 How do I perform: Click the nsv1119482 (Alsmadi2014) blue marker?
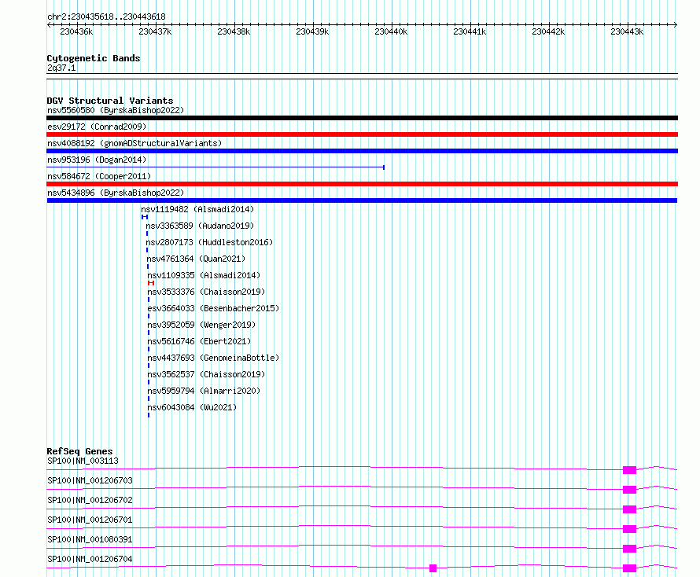(145, 217)
